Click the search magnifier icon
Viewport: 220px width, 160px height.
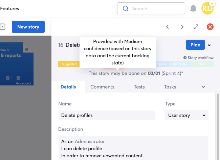tap(126, 8)
